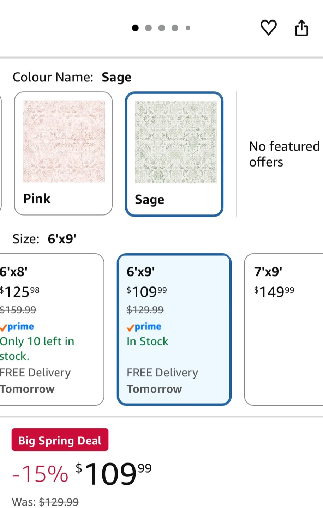This screenshot has height=508, width=323.
Task: Click the Prime logo in 6'x9' card
Action: click(144, 327)
